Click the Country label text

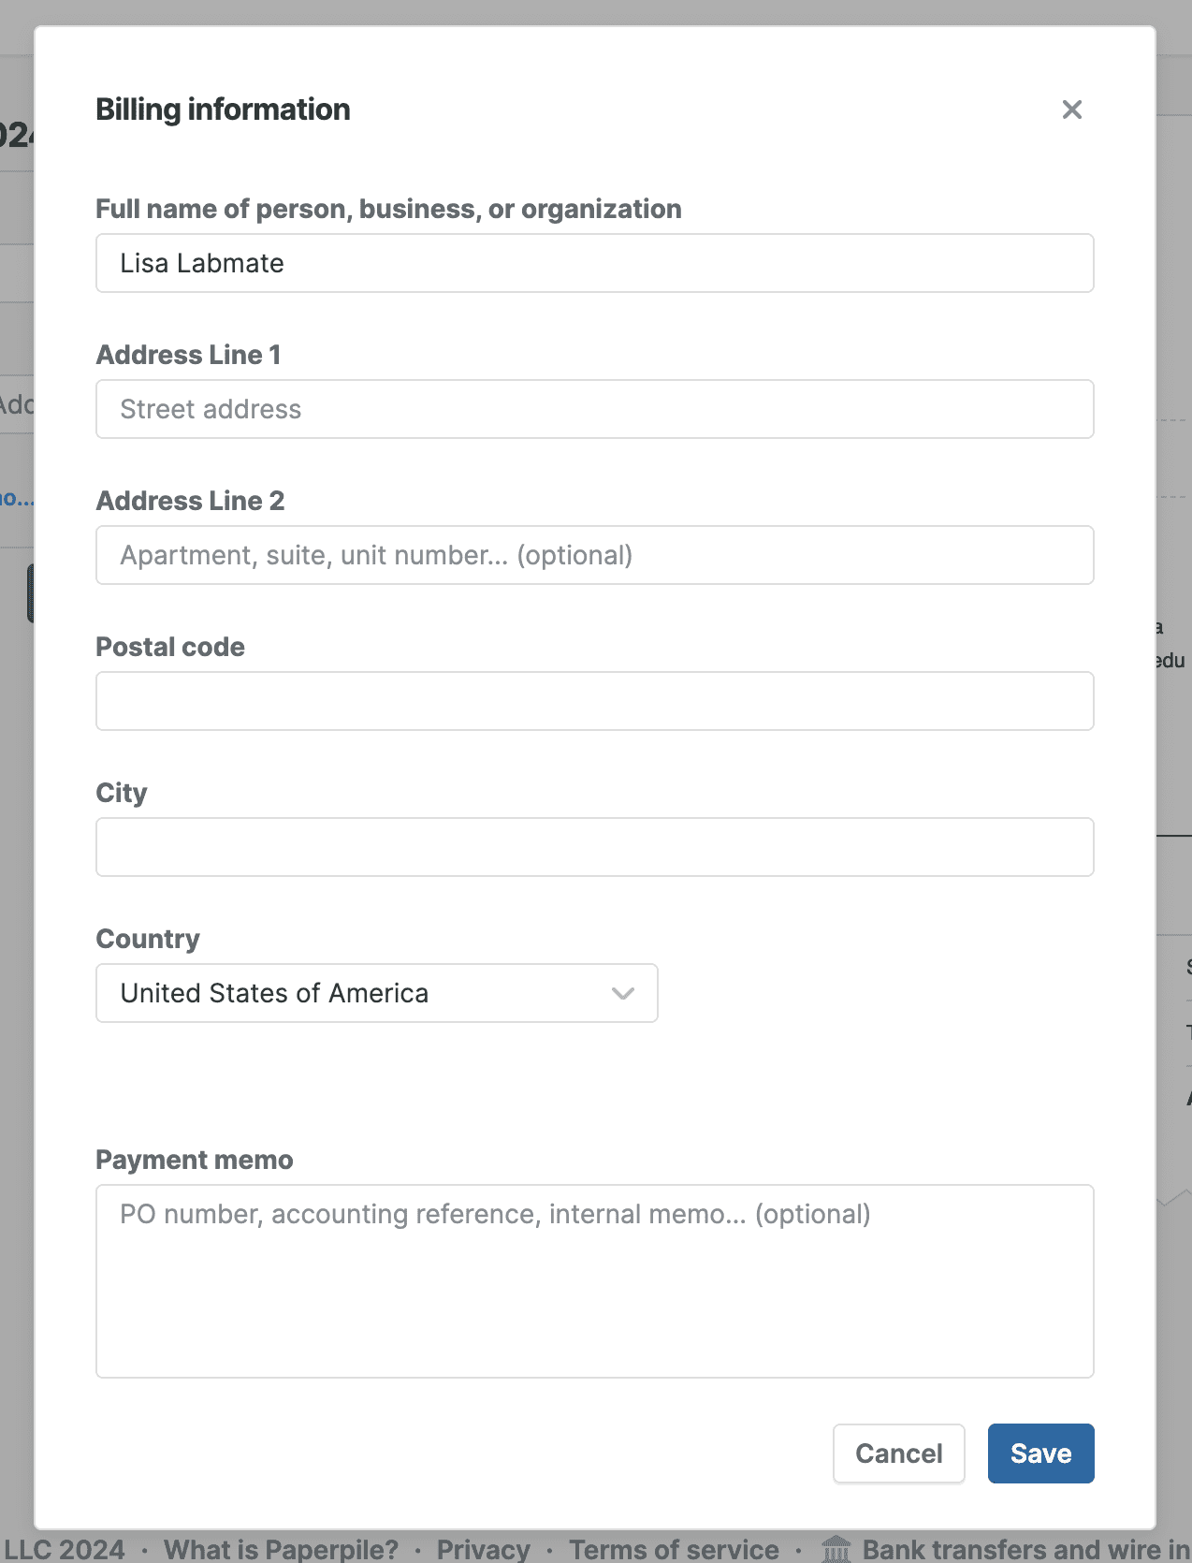coord(148,939)
